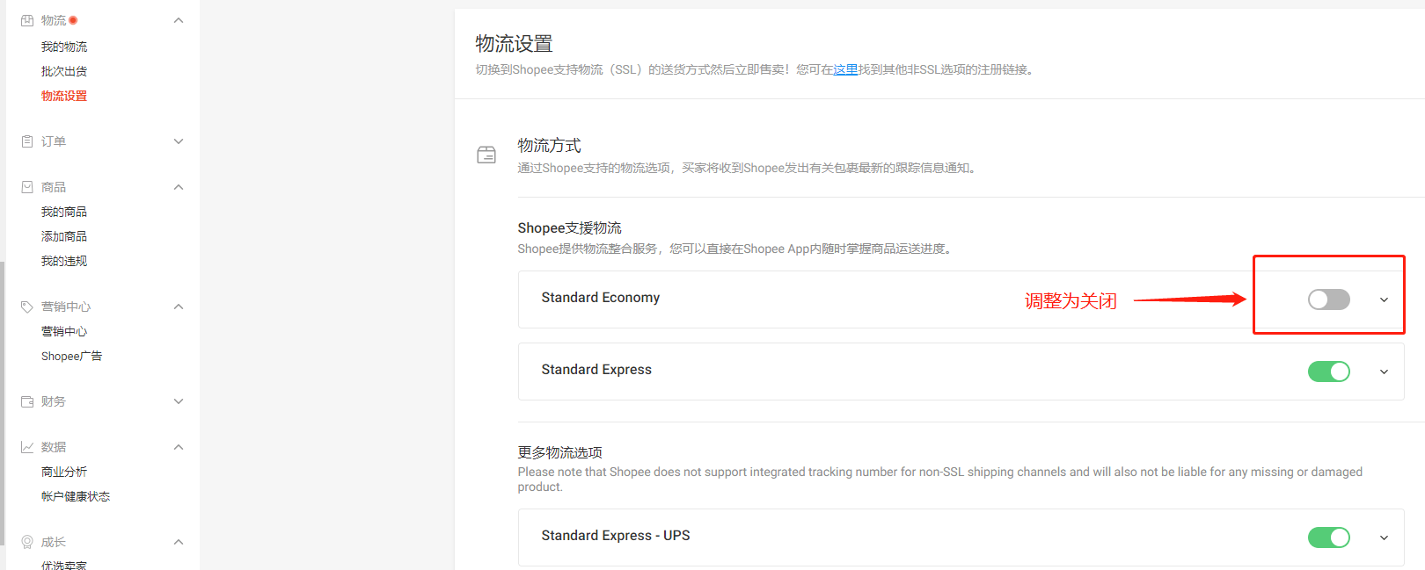Viewport: 1425px width, 570px height.
Task: Click the 更多物流选项 heading
Action: (559, 452)
